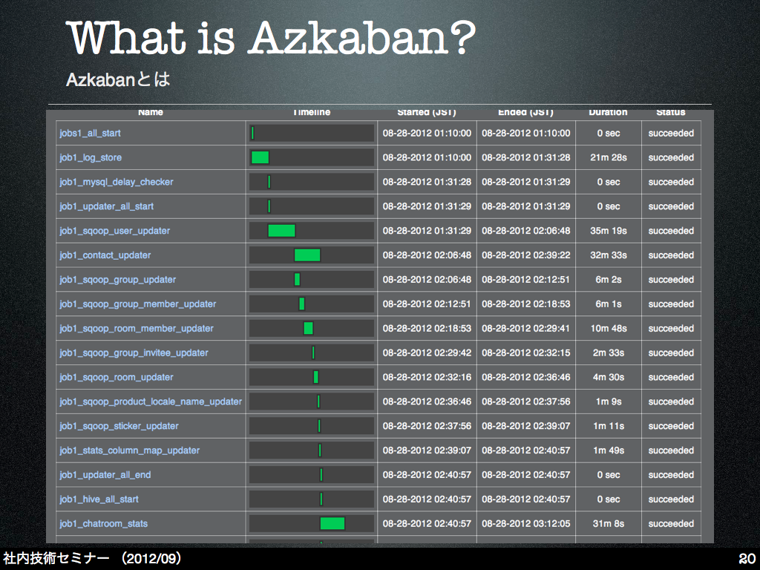Click start time '08-28-2012 02:39:07'
The width and height of the screenshot is (760, 570).
pyautogui.click(x=427, y=451)
